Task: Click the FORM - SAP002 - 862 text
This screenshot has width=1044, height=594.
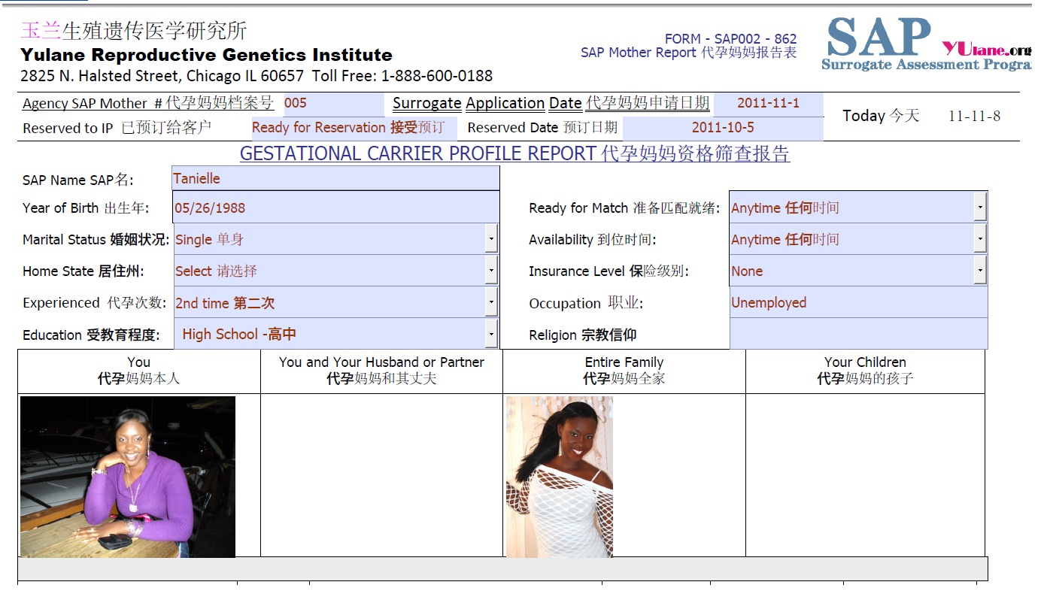Action: [x=730, y=38]
